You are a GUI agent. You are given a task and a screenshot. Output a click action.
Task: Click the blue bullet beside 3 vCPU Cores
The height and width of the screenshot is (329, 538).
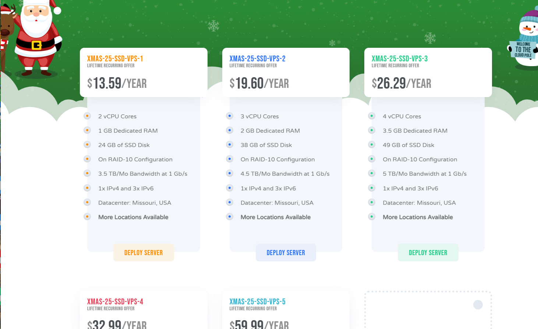tap(230, 116)
